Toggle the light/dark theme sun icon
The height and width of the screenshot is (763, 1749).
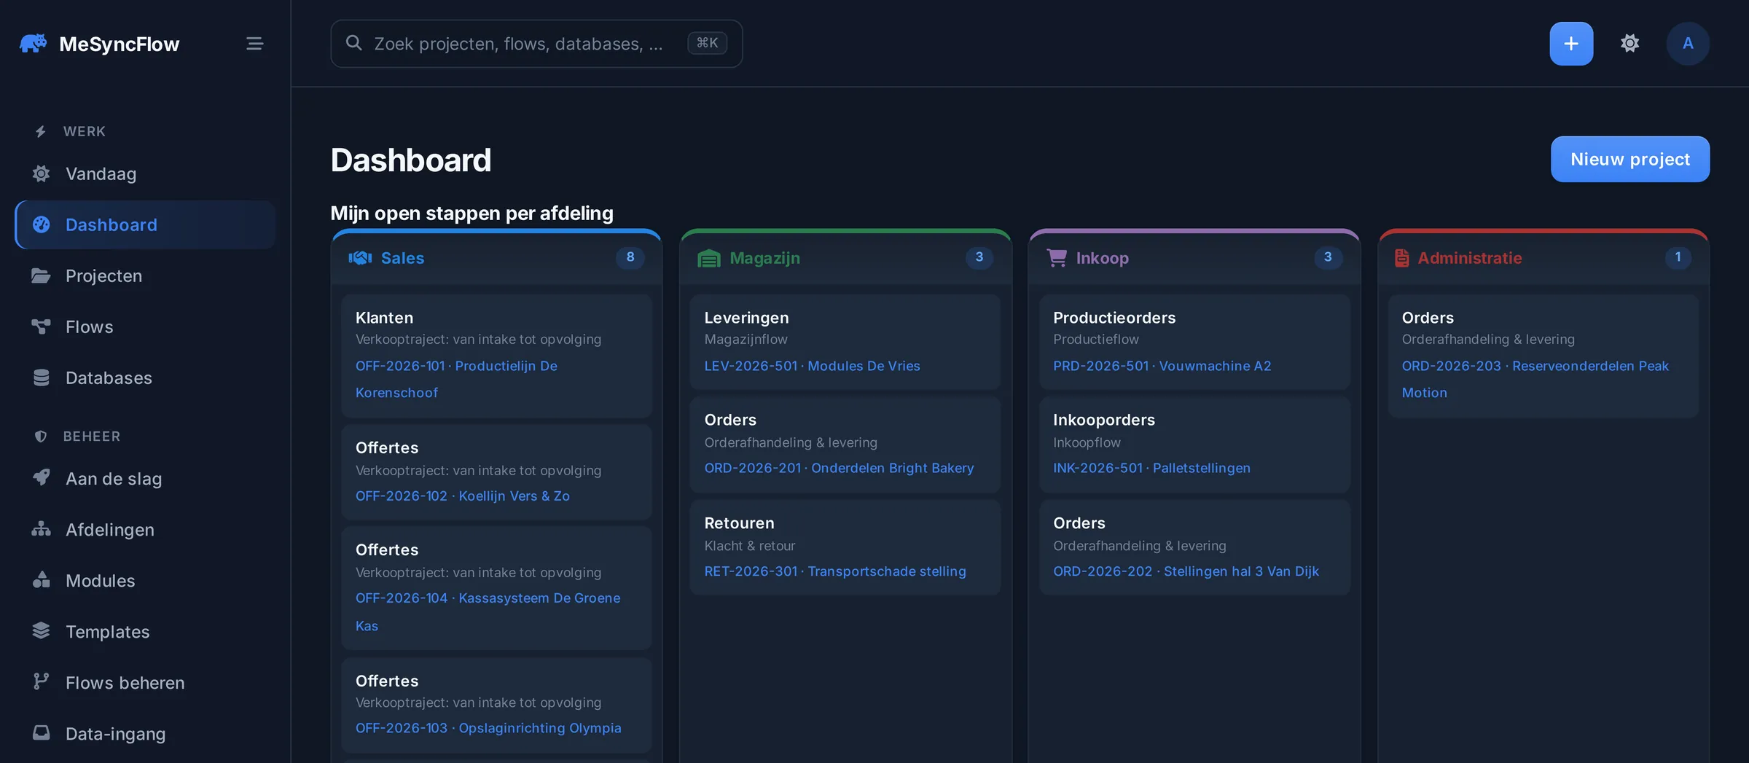click(1630, 44)
